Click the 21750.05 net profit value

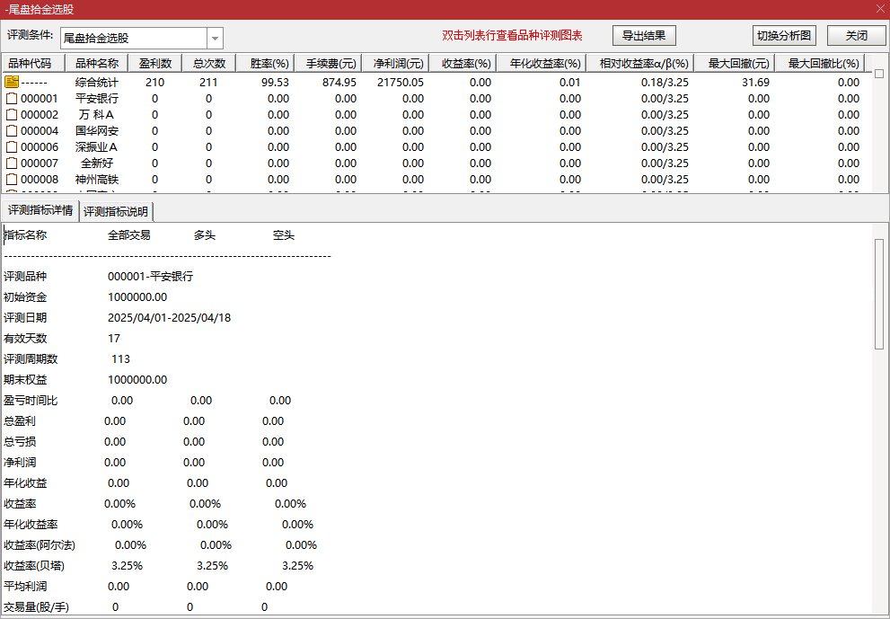(401, 83)
